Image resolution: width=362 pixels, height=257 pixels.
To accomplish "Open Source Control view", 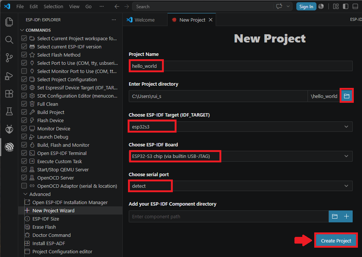I will (9, 58).
